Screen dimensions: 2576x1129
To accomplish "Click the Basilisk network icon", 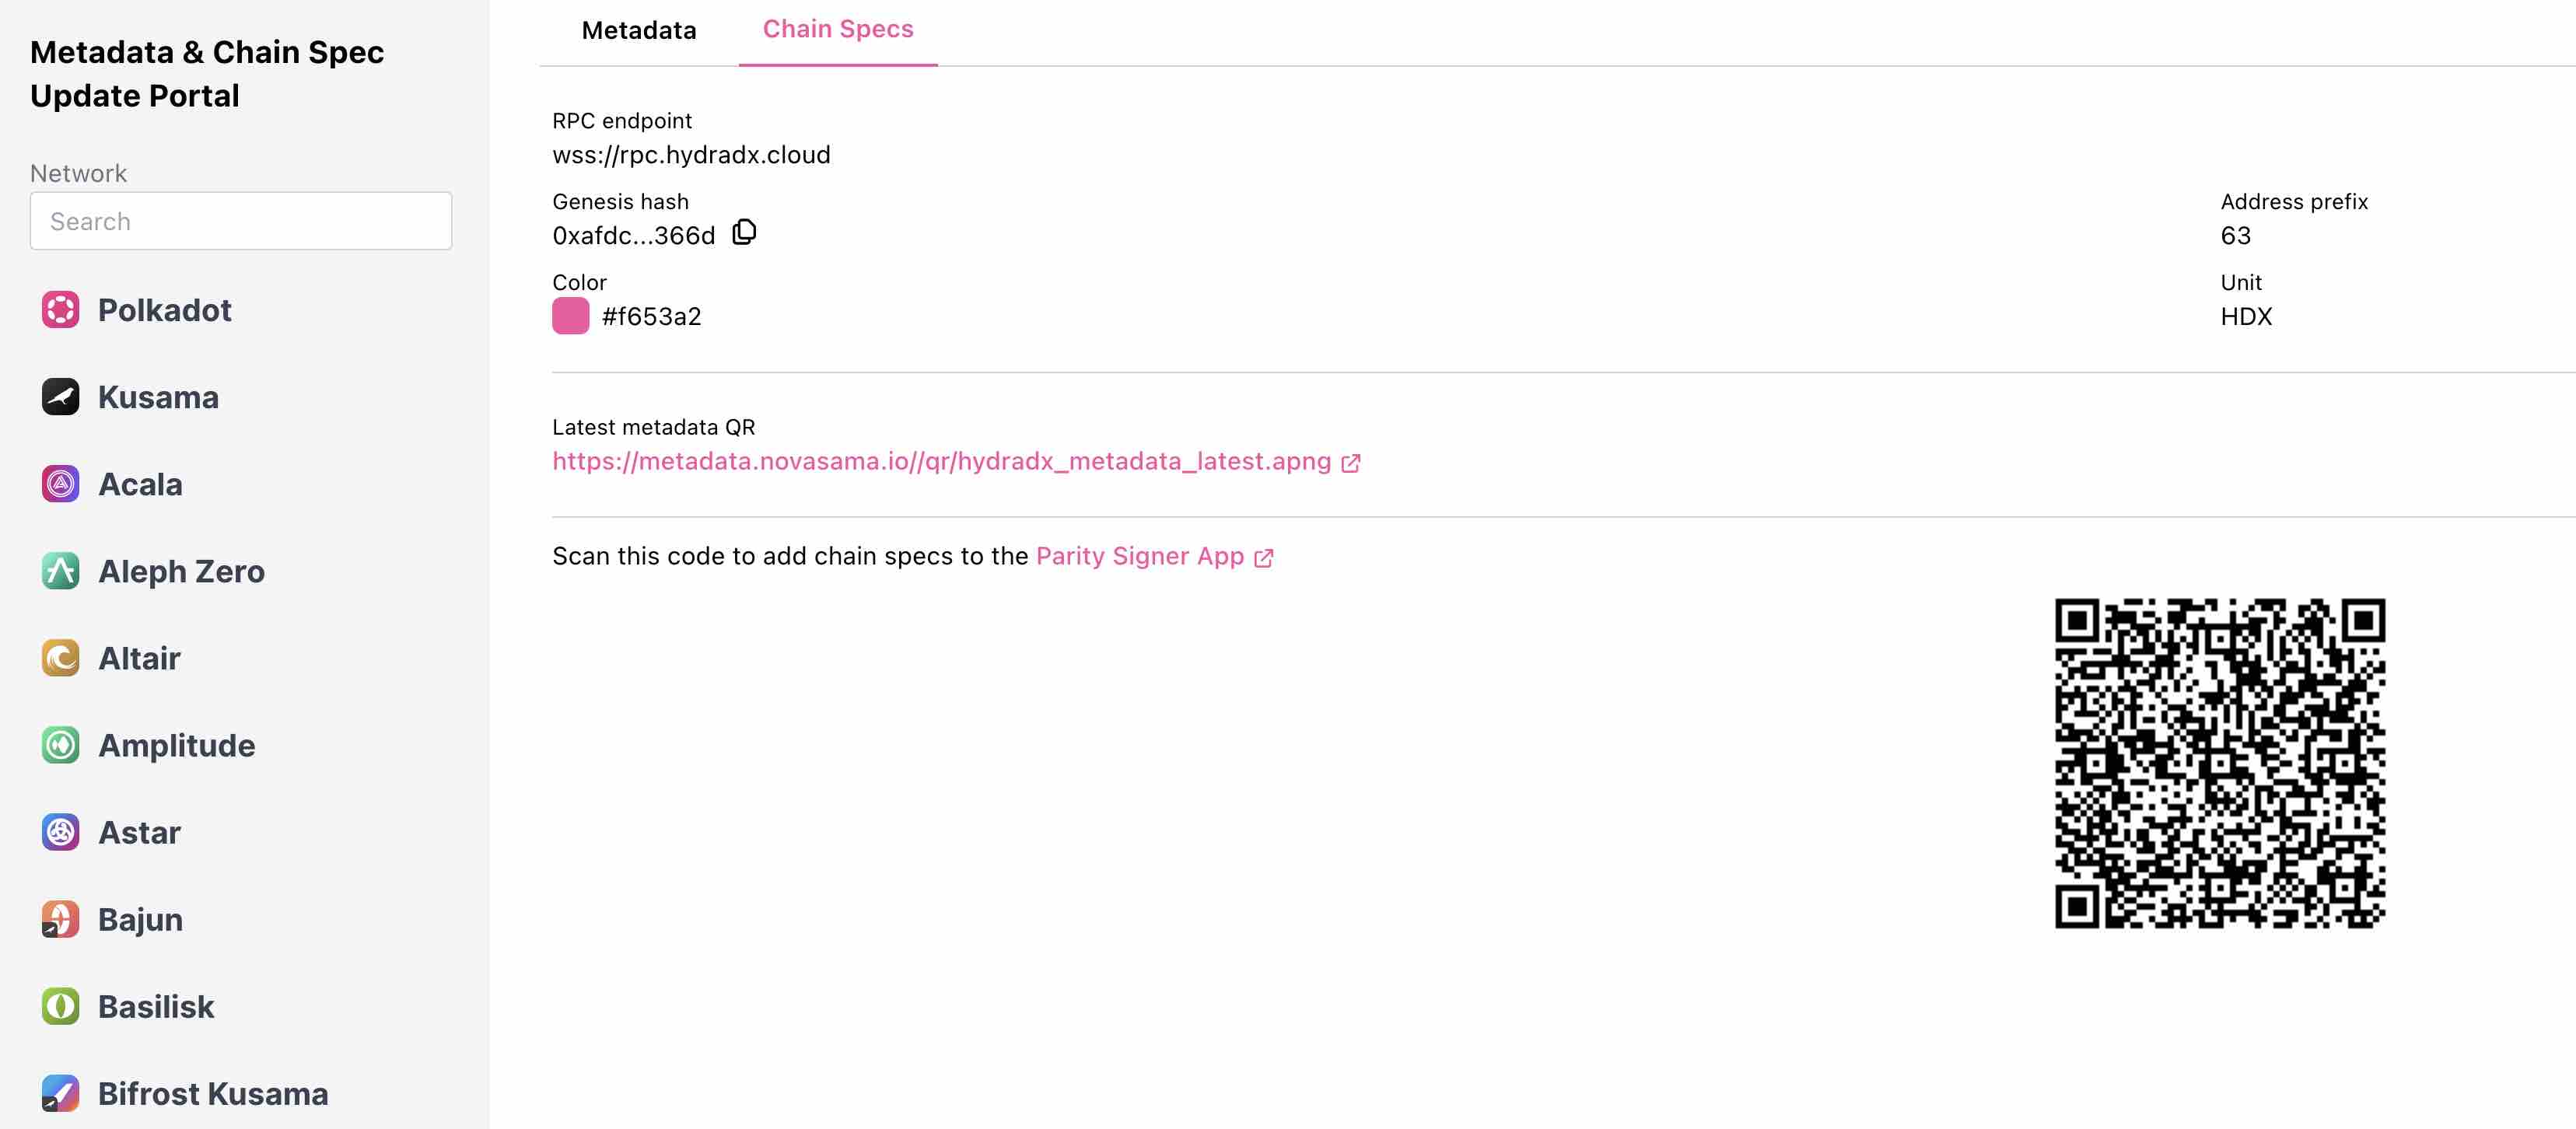I will tap(60, 1006).
